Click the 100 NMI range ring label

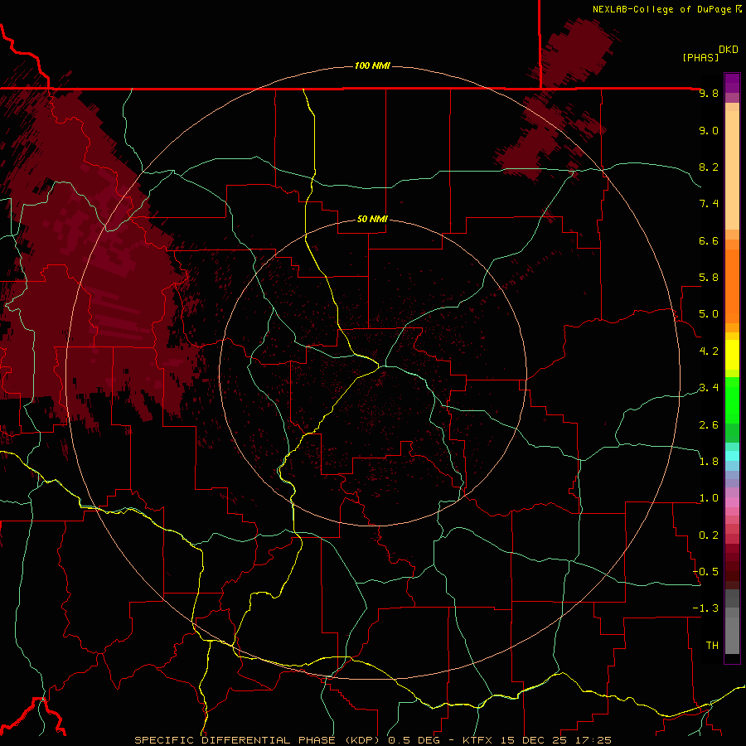click(x=372, y=65)
